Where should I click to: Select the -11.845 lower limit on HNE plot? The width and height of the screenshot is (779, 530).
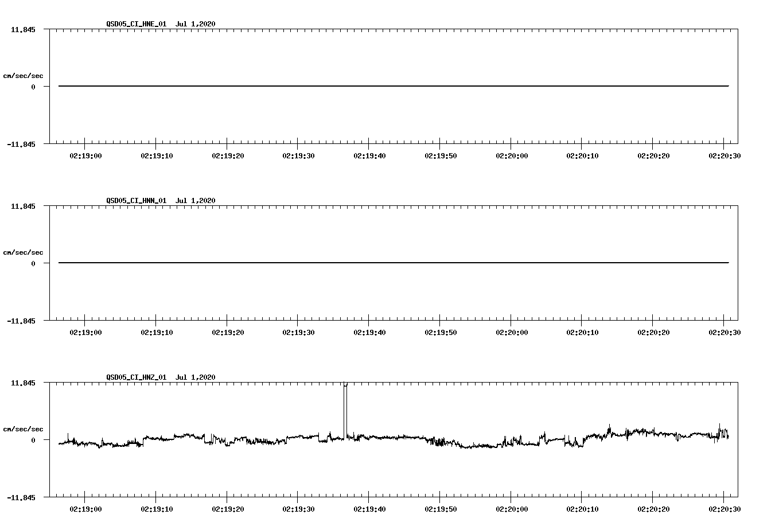pyautogui.click(x=21, y=144)
